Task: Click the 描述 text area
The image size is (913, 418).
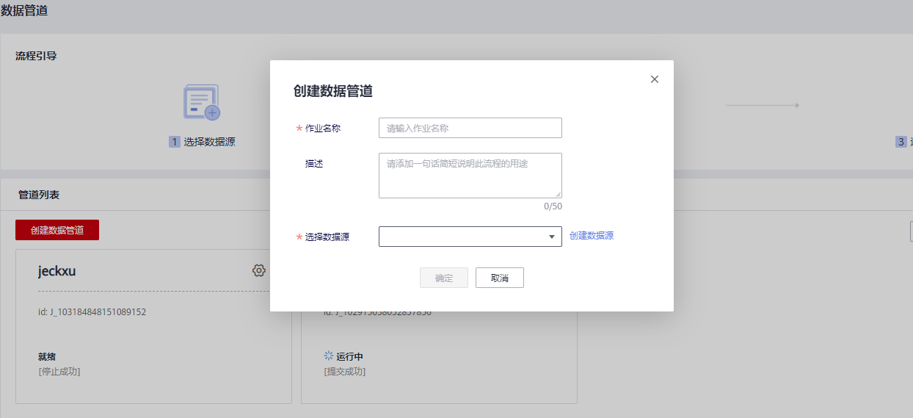Action: (470, 176)
